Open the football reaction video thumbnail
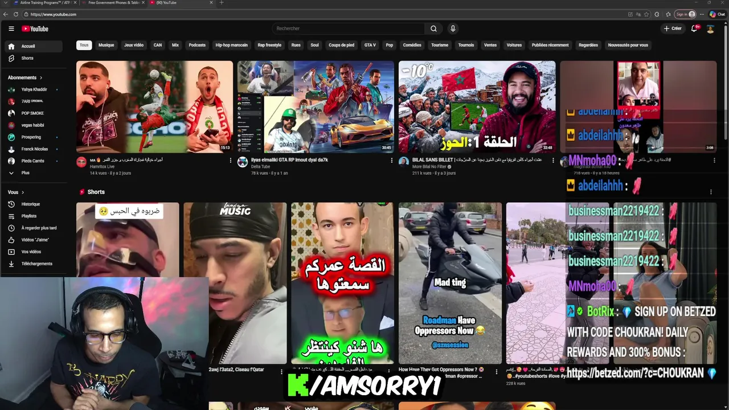Screen dimensions: 729x410 point(154,106)
